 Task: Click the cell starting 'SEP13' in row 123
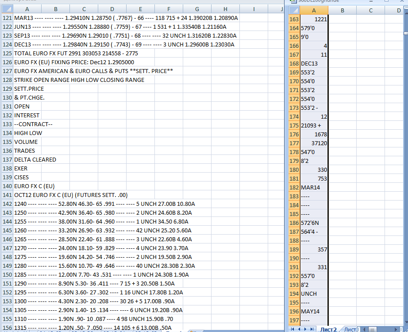pos(126,36)
